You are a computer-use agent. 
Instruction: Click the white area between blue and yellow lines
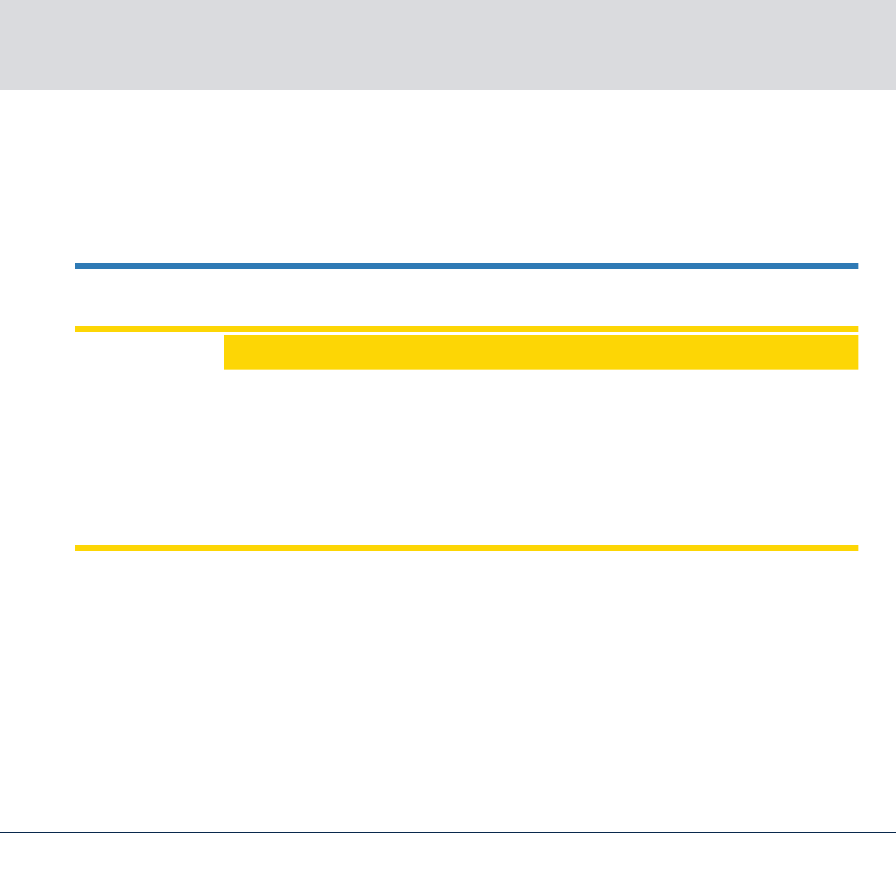click(x=466, y=297)
